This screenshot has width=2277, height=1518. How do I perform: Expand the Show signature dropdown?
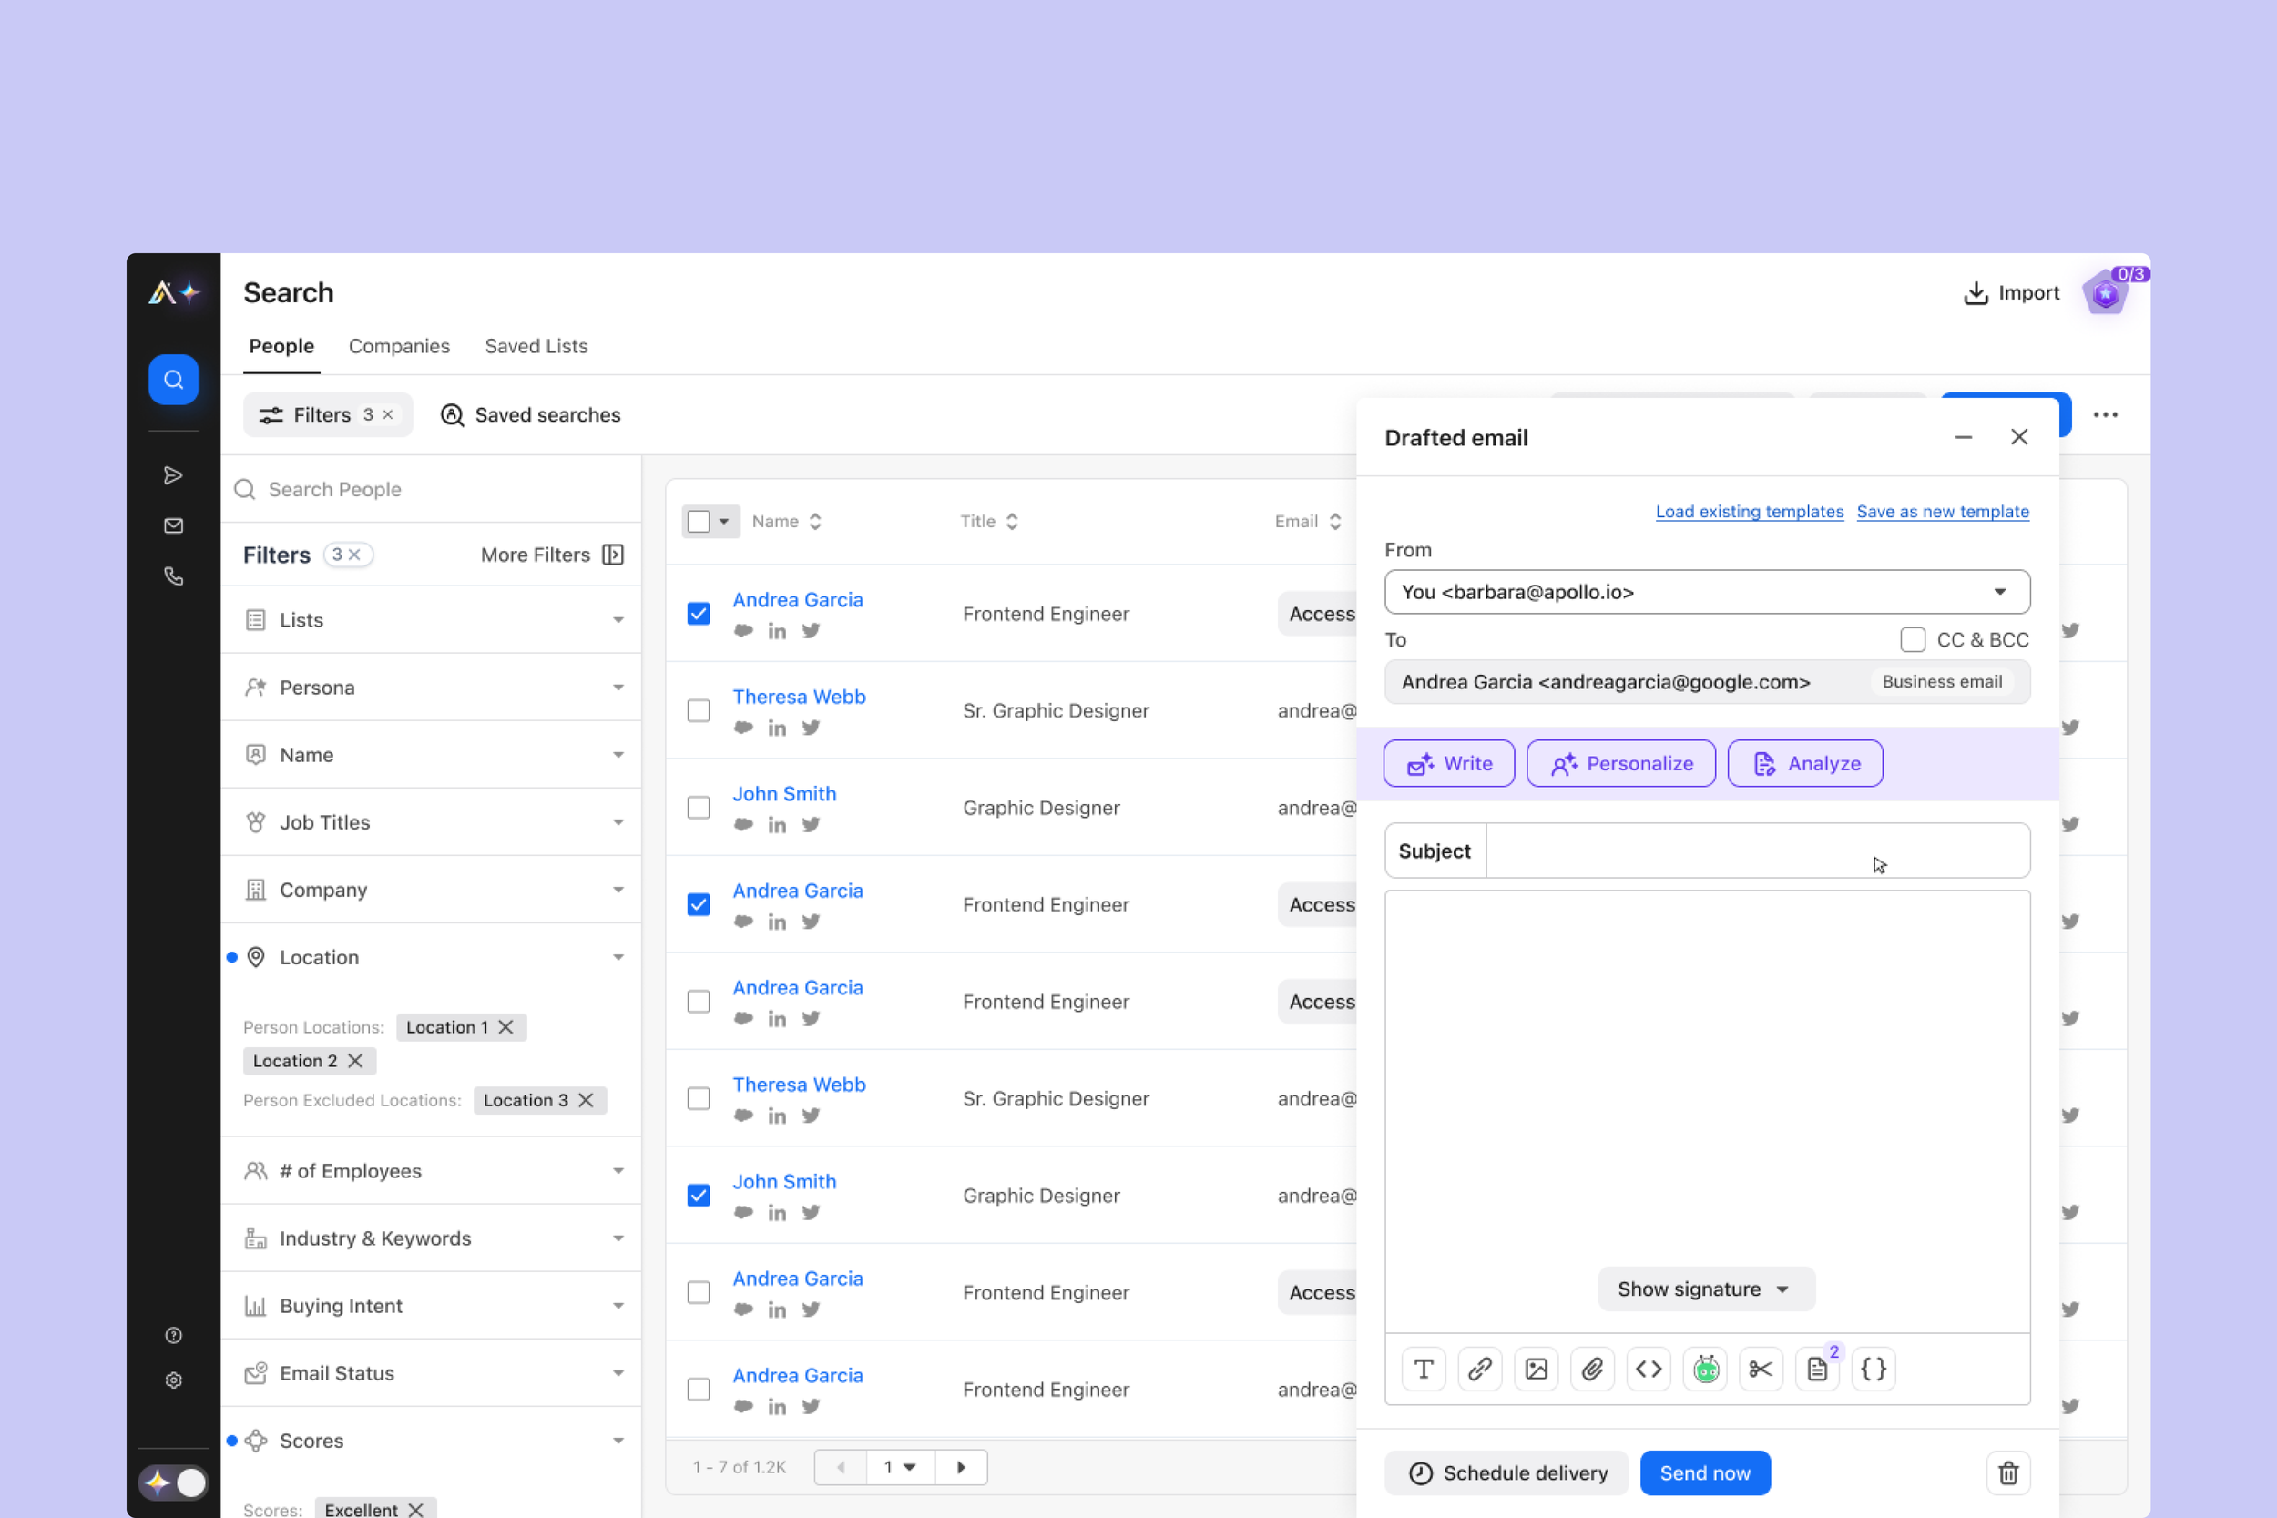(1706, 1289)
